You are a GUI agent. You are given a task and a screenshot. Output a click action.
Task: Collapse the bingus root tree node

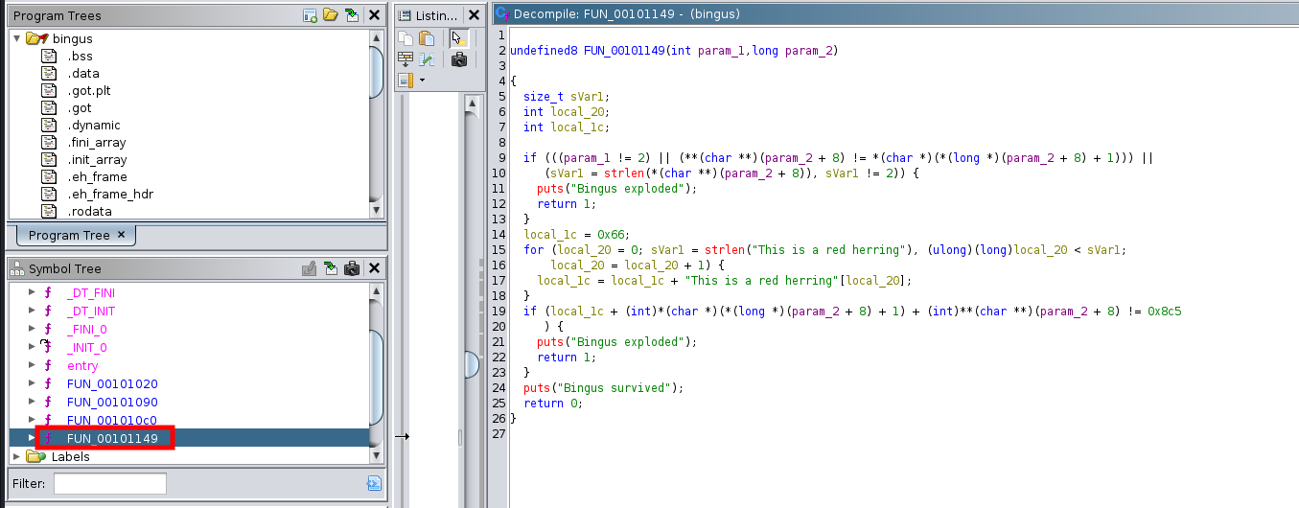pyautogui.click(x=17, y=38)
